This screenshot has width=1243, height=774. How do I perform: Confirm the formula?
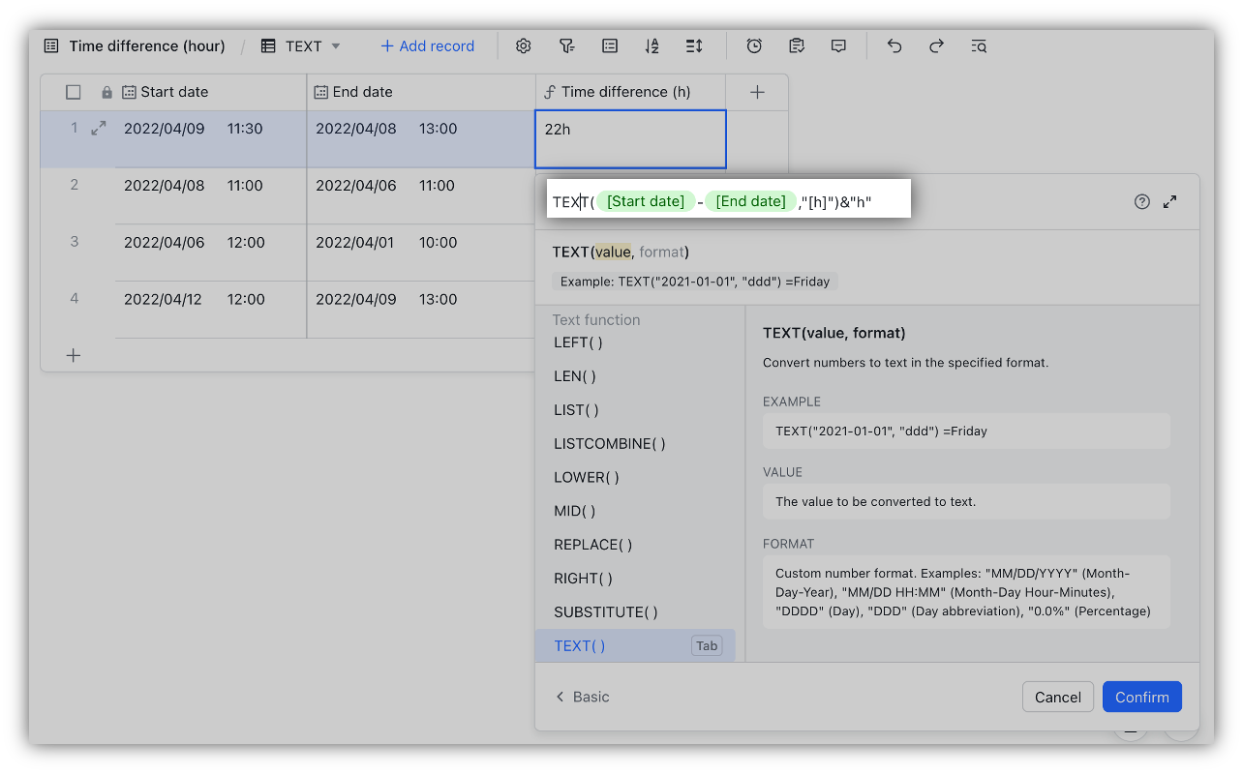pos(1141,697)
